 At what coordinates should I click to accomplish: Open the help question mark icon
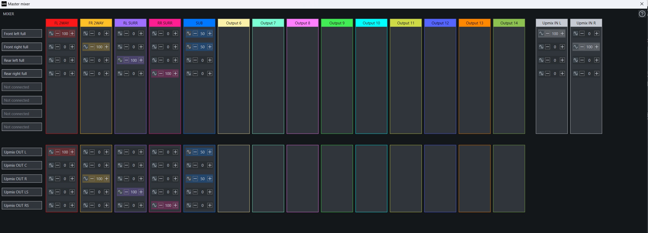pos(642,14)
